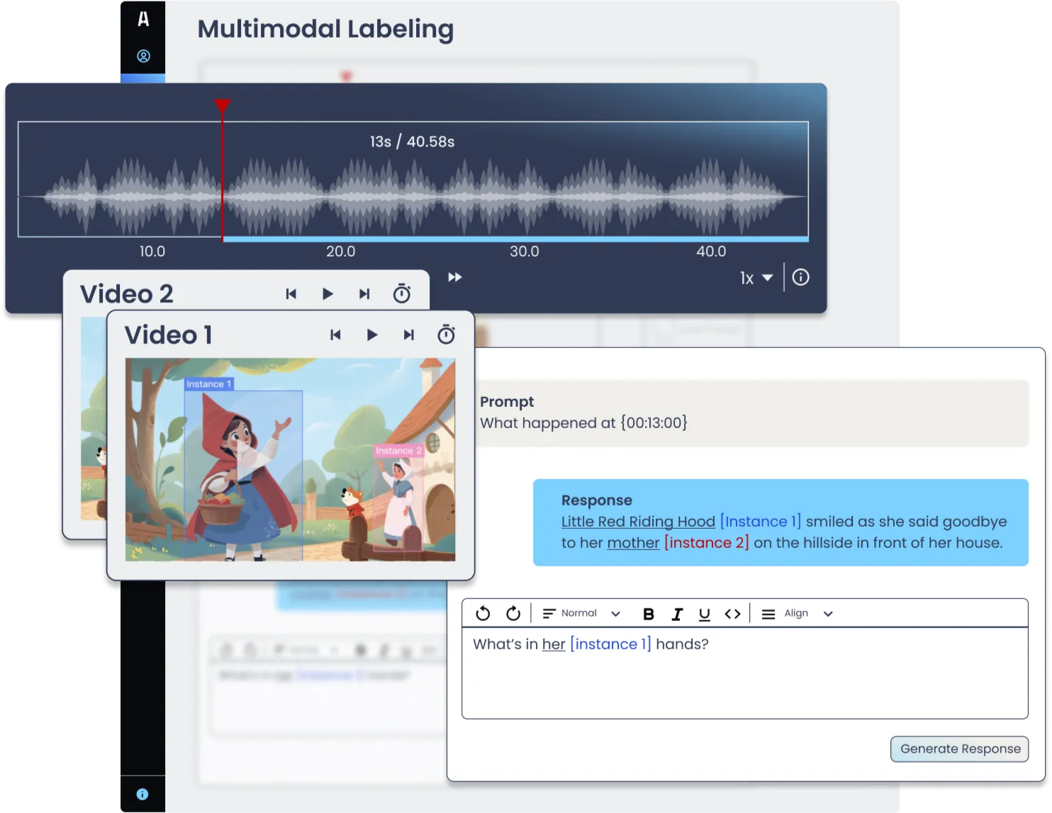1052x813 pixels.
Task: Click the Little Red Riding Hood link
Action: [x=638, y=522]
